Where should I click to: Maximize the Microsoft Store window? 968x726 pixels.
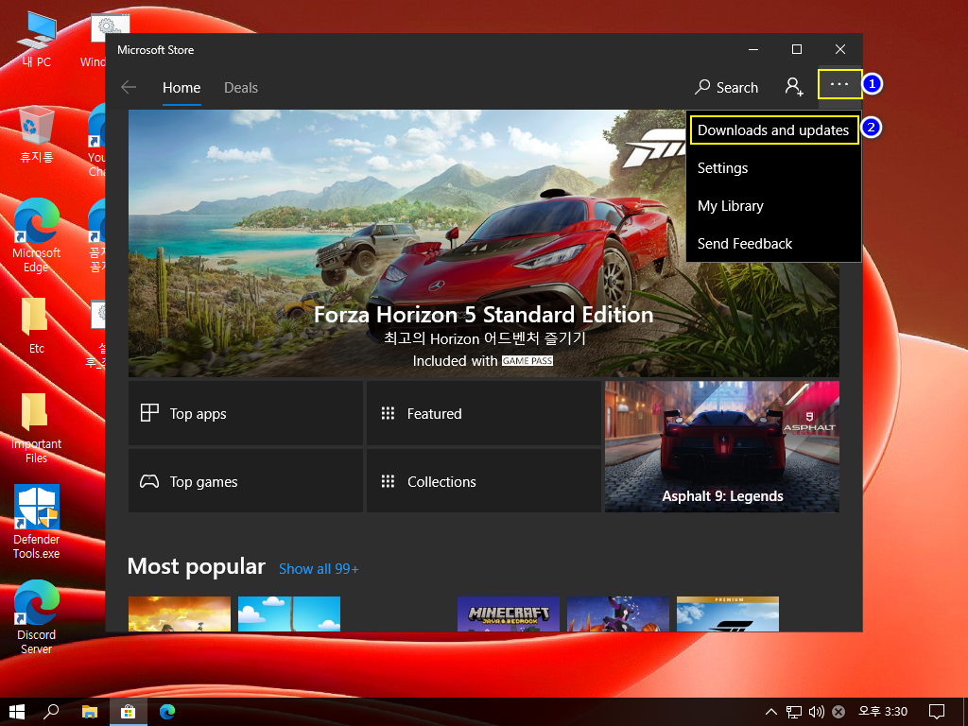[x=796, y=49]
